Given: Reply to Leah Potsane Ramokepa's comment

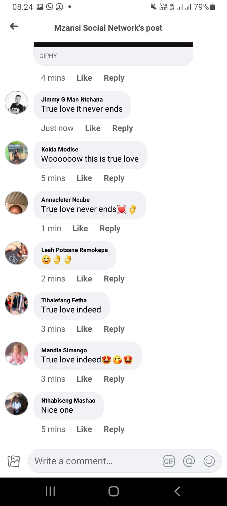Looking at the screenshot, I should click(114, 279).
